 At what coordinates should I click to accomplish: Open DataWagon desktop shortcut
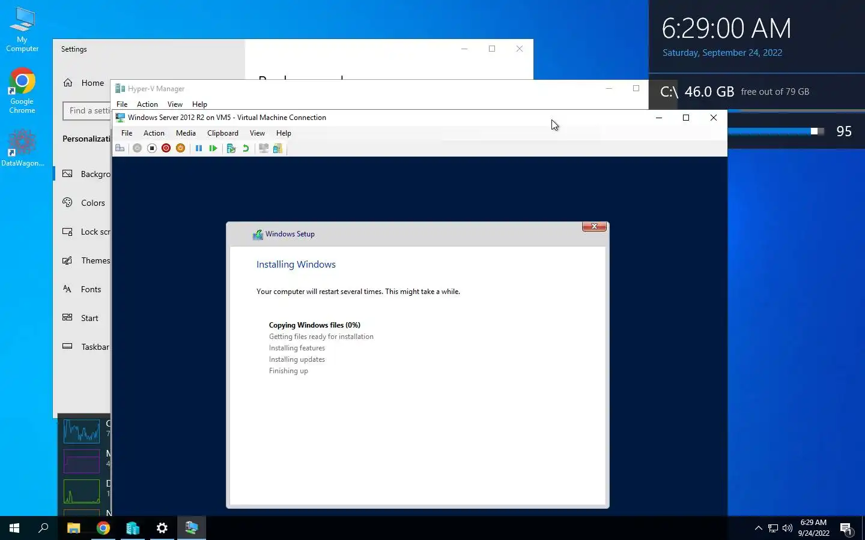point(22,148)
